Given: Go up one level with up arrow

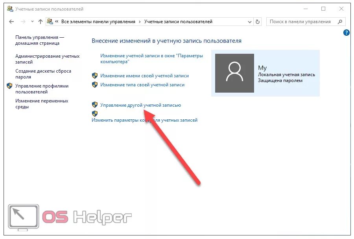Looking at the screenshot, I should click(x=41, y=22).
